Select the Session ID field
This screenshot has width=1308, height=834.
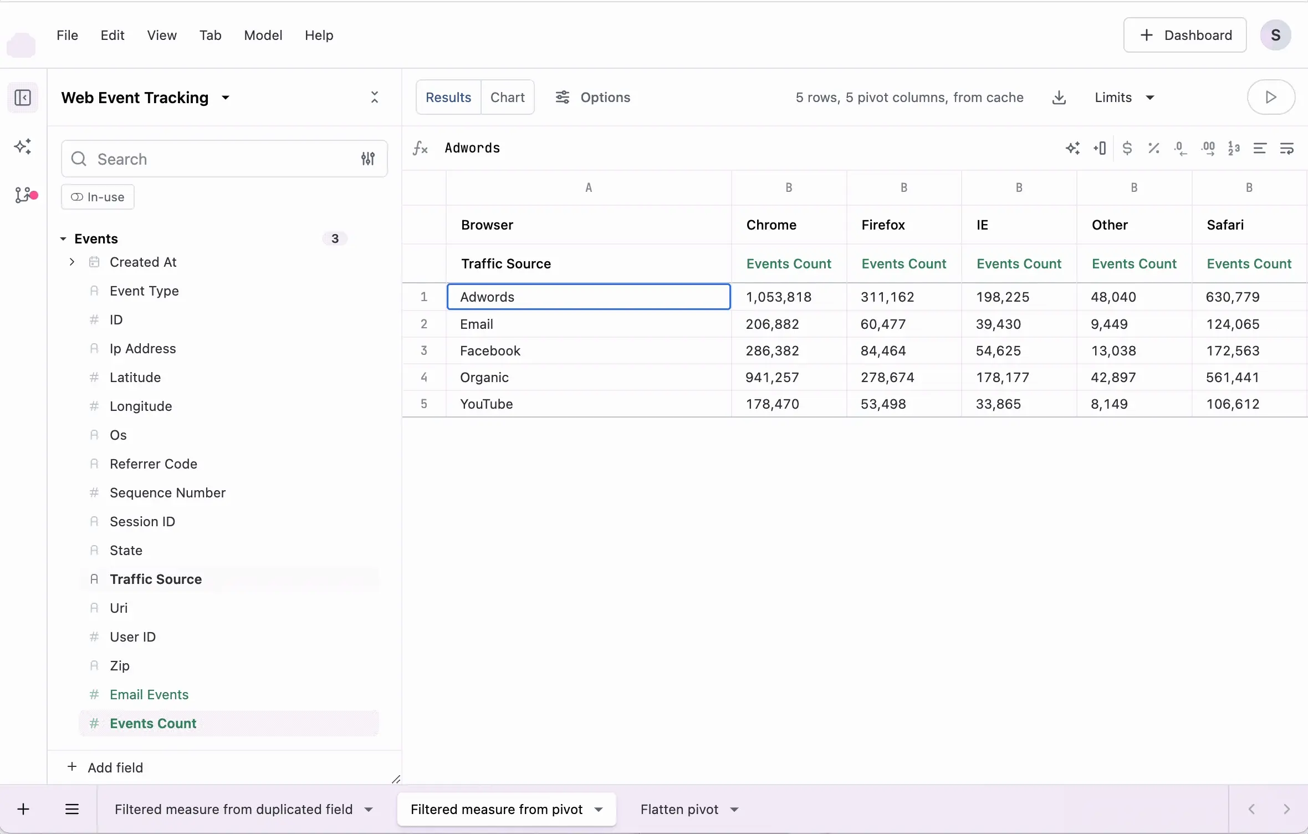[x=229, y=521]
